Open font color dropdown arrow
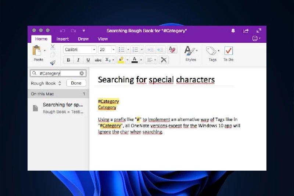 141,60
